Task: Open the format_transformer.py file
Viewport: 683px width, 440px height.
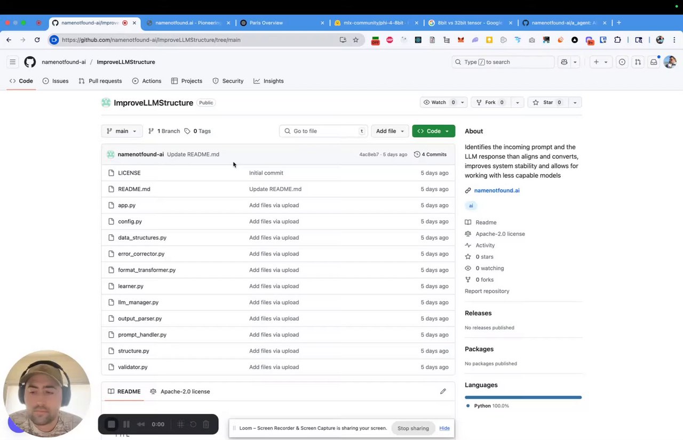Action: tap(147, 270)
